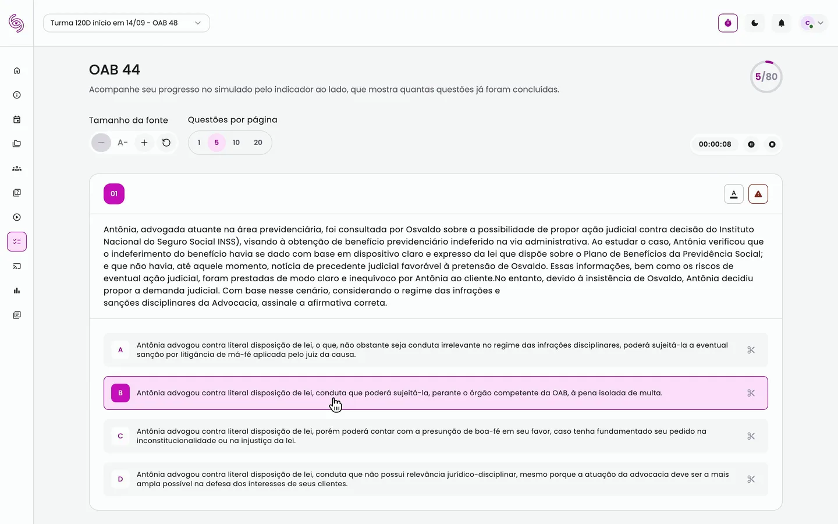Expand the user account menu chevron

821,23
